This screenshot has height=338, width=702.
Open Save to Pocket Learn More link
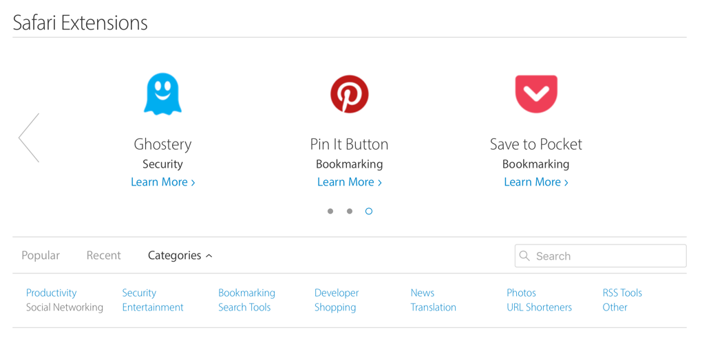[536, 182]
